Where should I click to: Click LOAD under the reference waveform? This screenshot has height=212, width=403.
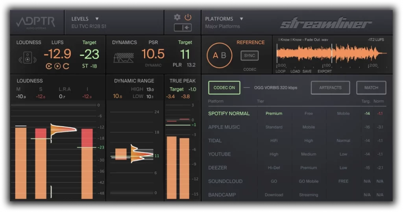click(x=295, y=72)
